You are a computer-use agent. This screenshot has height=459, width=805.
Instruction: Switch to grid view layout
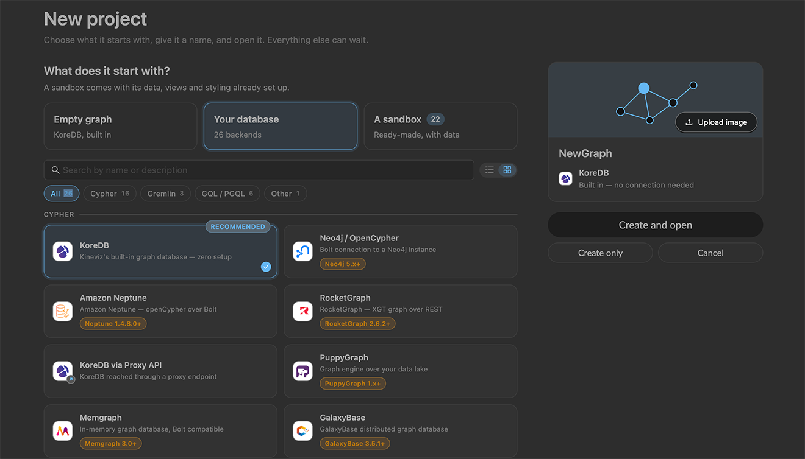tap(507, 170)
